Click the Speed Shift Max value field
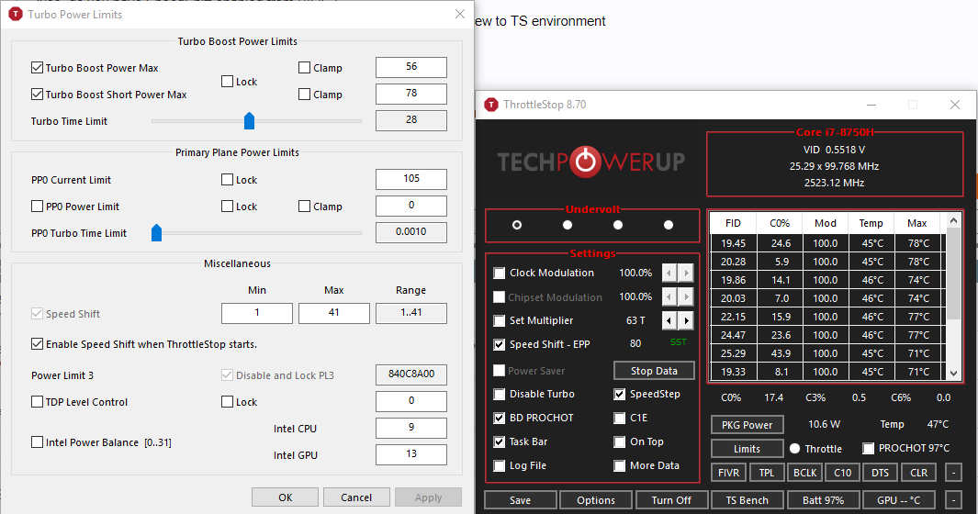The width and height of the screenshot is (978, 514). point(333,313)
